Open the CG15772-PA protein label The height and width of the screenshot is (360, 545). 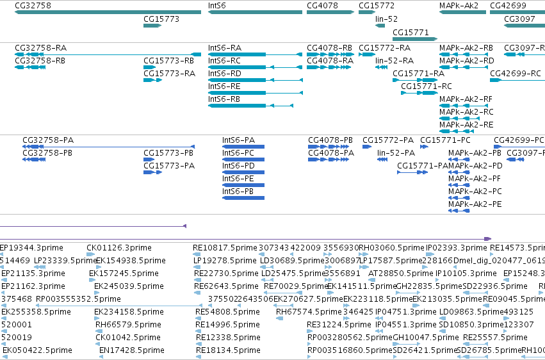pyautogui.click(x=388, y=140)
